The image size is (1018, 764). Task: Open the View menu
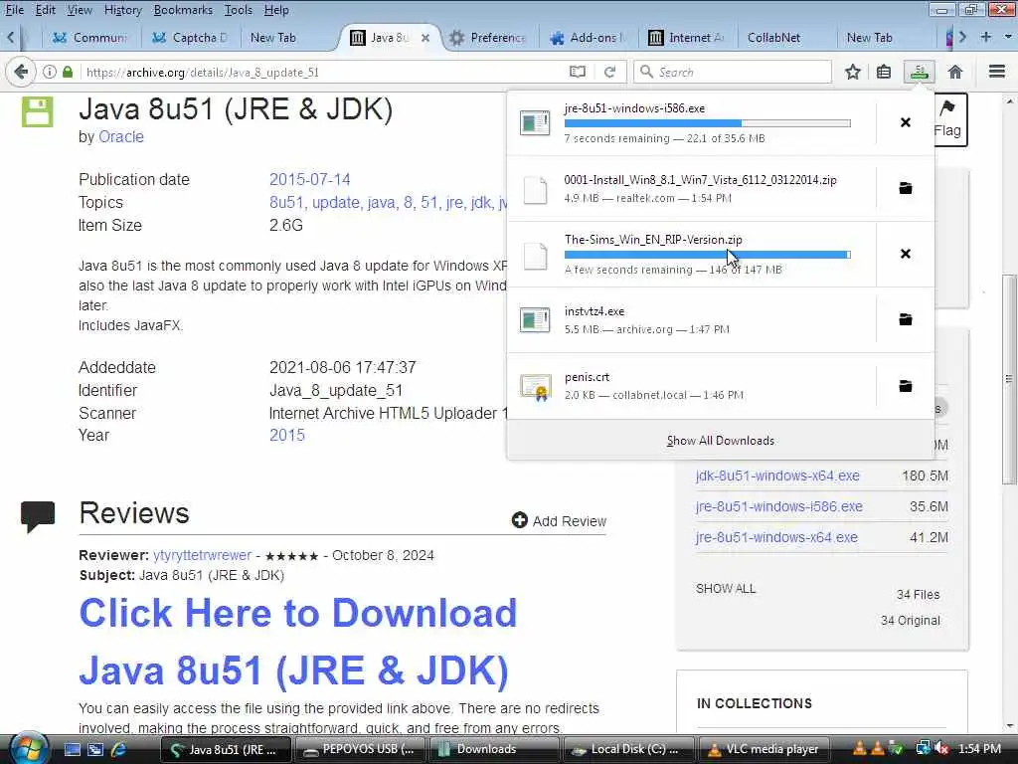coord(80,10)
